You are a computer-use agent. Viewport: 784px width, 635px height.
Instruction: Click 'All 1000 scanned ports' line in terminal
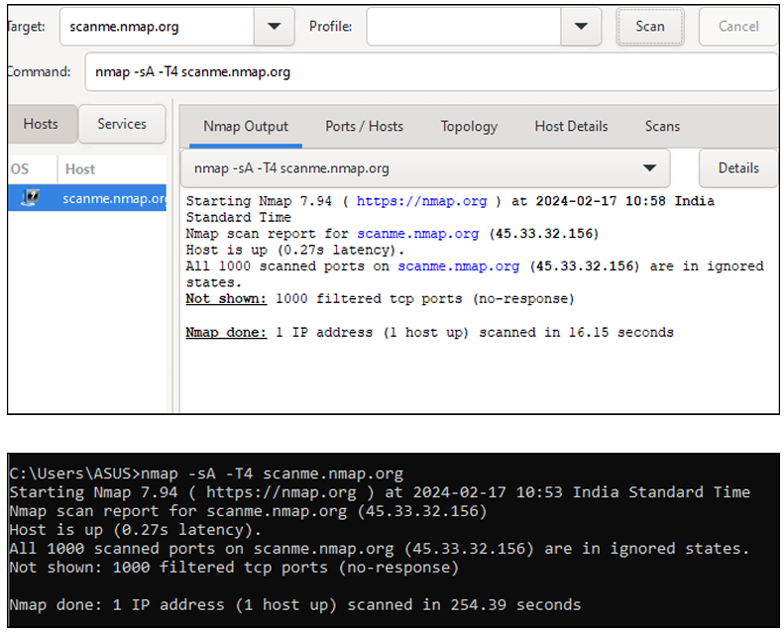380,549
